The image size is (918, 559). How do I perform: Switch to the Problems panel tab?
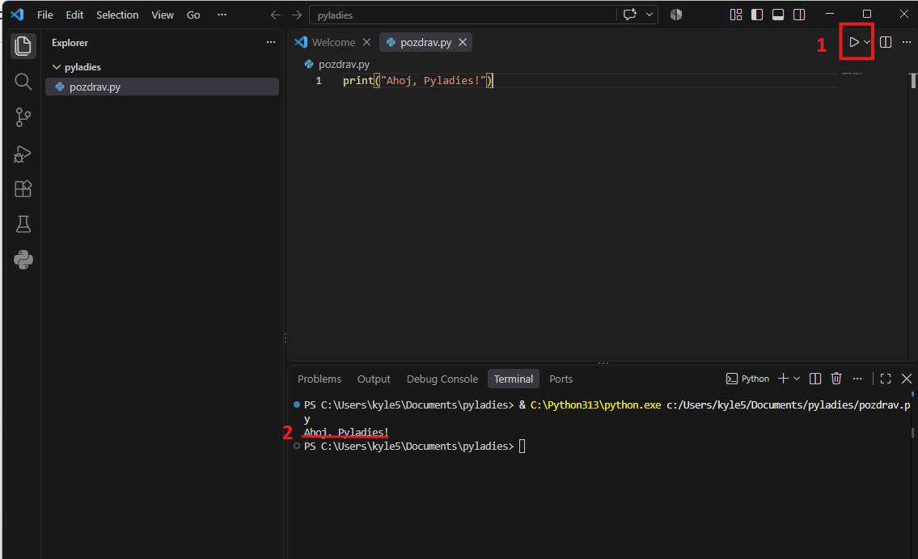319,379
